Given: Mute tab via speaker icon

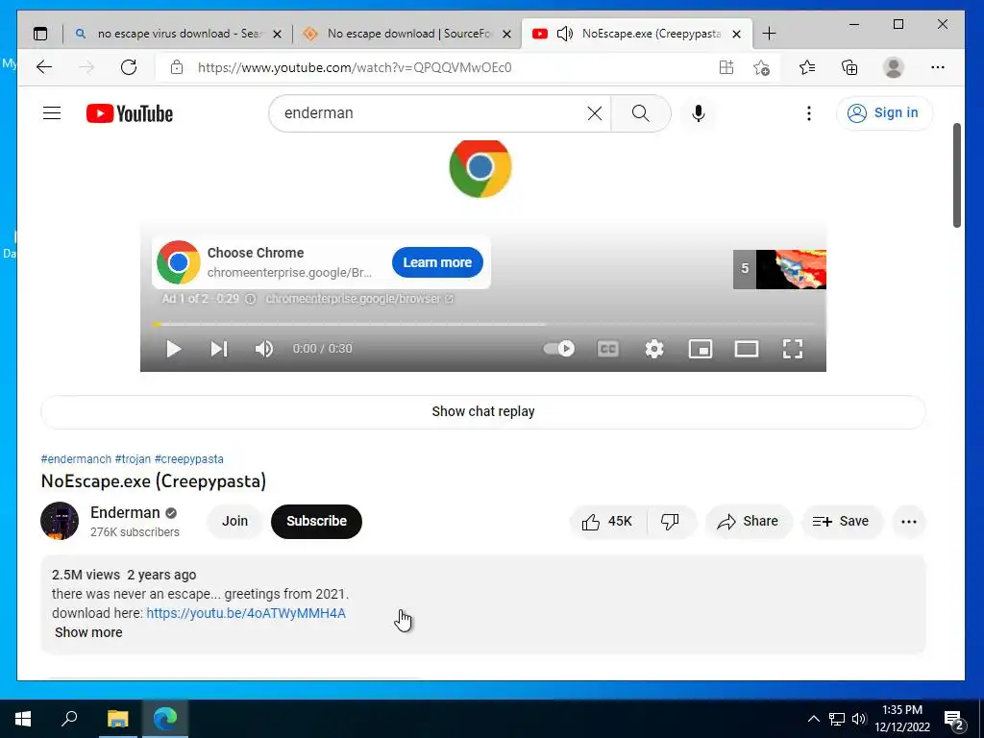Looking at the screenshot, I should pos(565,34).
